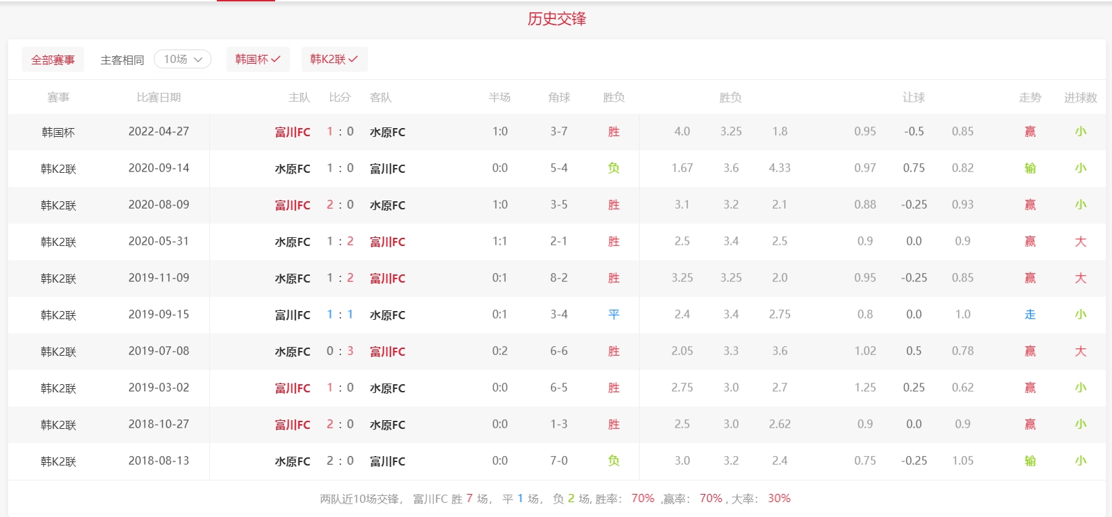Uncheck the 韩K2联 competition filter

click(x=334, y=60)
